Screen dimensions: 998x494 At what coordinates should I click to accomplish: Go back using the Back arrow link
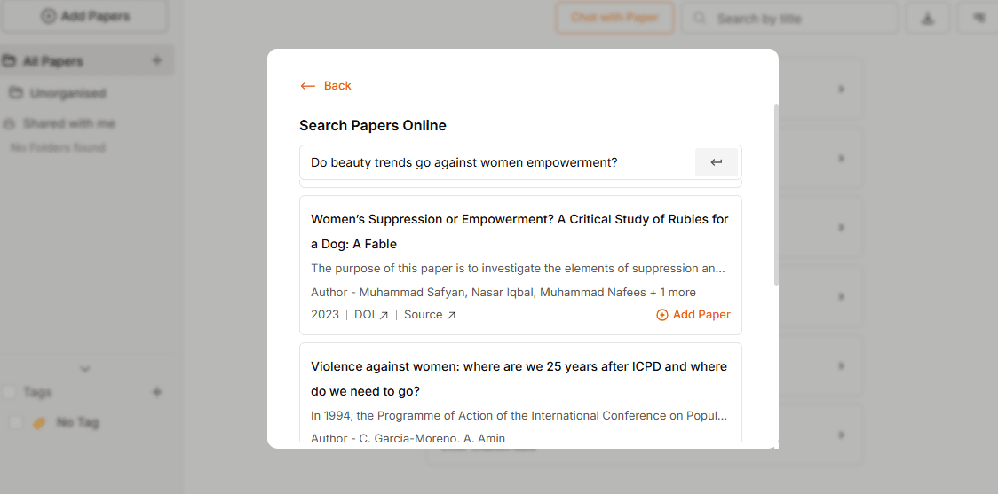[x=325, y=86]
